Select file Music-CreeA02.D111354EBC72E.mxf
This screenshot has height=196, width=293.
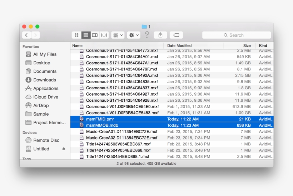tap(172, 138)
